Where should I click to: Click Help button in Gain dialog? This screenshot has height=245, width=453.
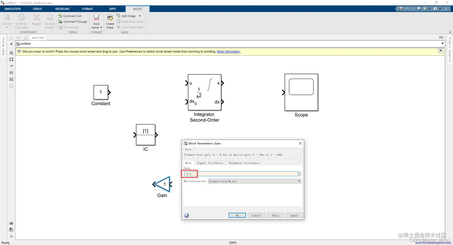coord(275,215)
